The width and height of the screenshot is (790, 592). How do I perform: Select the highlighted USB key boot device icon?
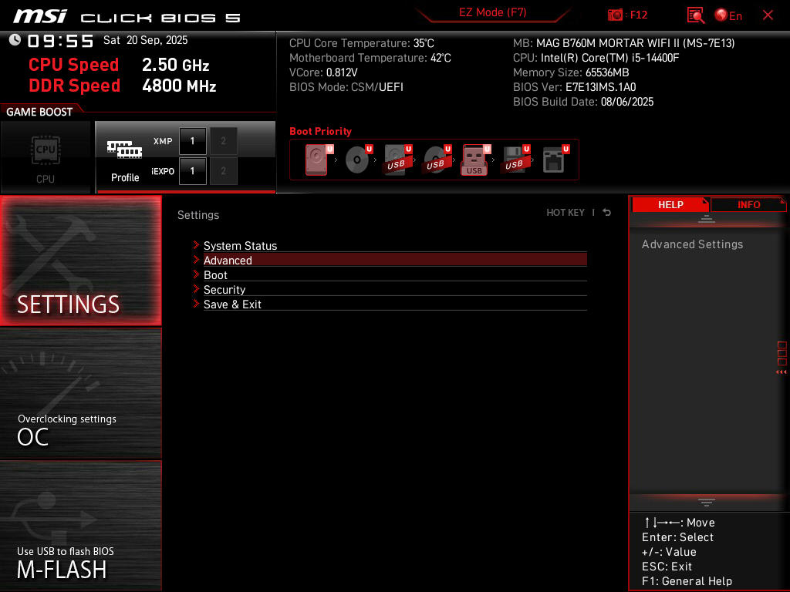tap(475, 160)
